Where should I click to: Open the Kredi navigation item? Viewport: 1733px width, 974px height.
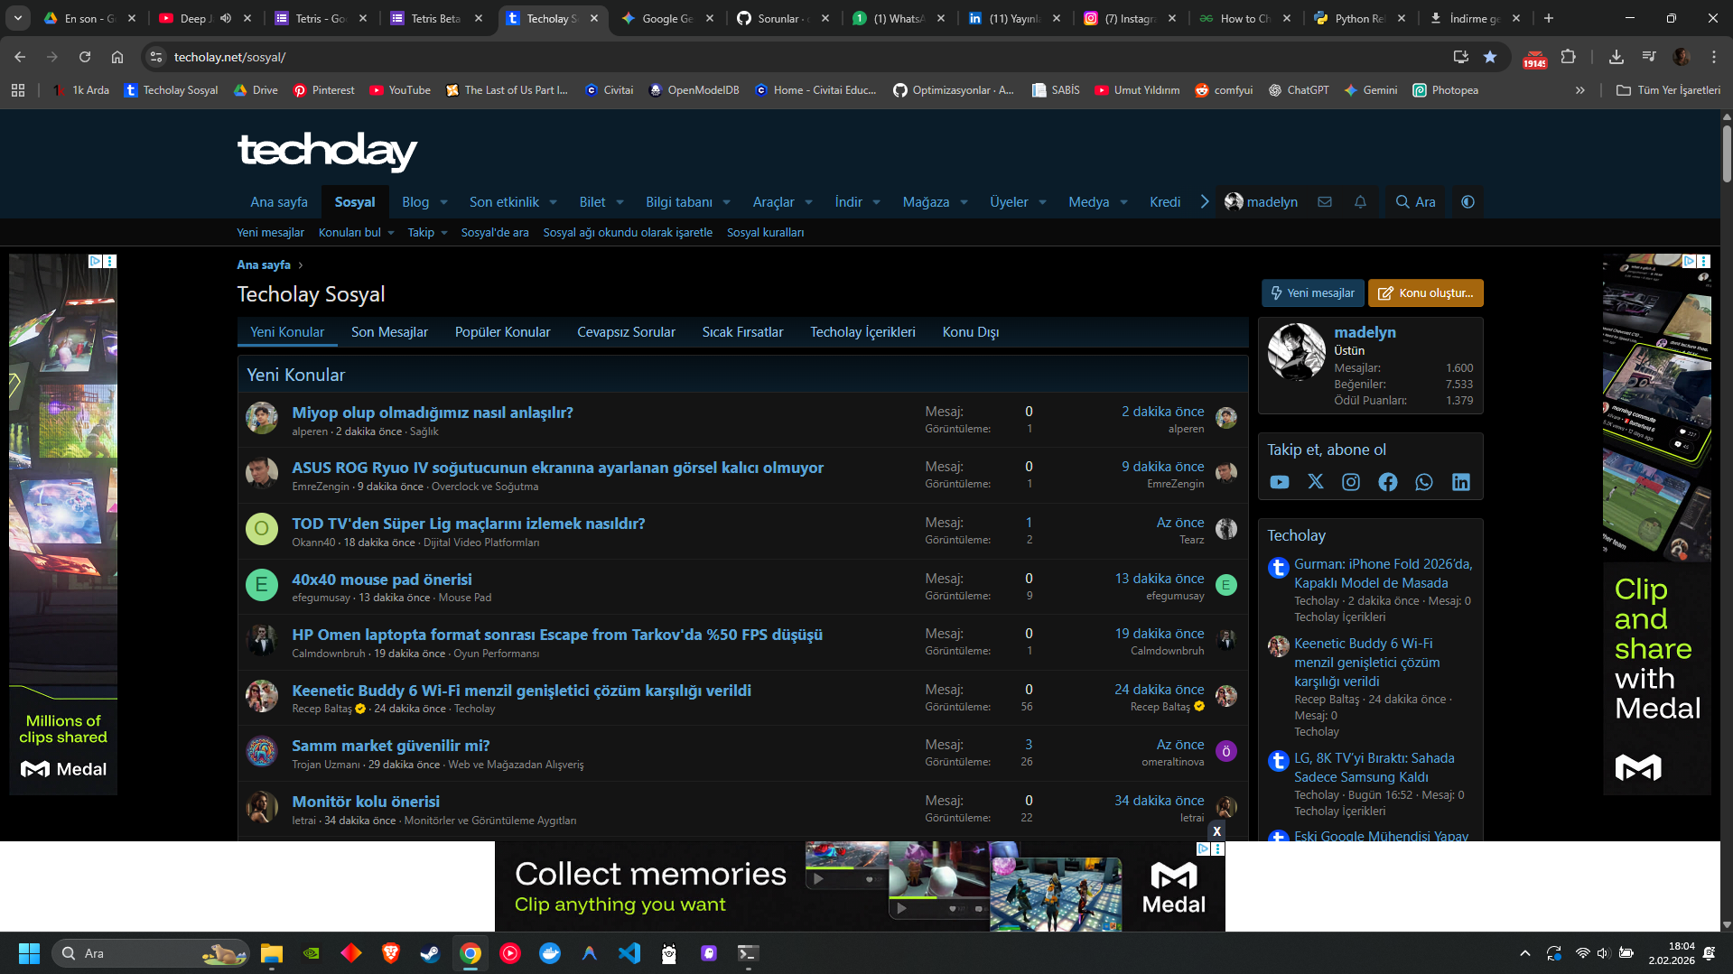(1165, 202)
